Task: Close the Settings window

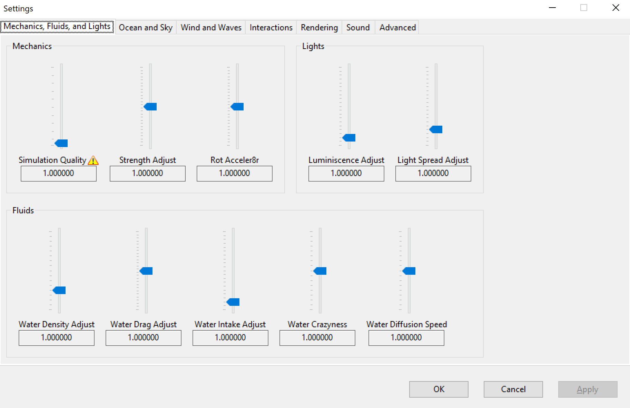Action: 616,8
